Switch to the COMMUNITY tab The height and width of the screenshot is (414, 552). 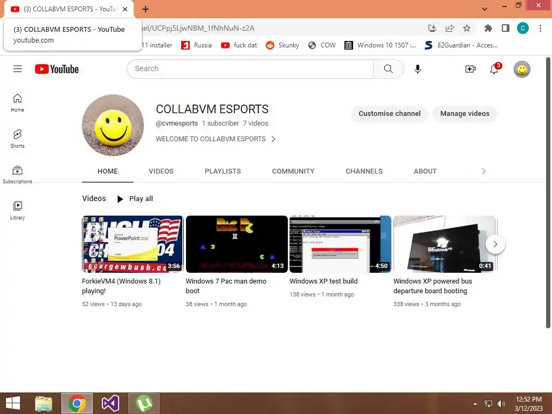(293, 171)
